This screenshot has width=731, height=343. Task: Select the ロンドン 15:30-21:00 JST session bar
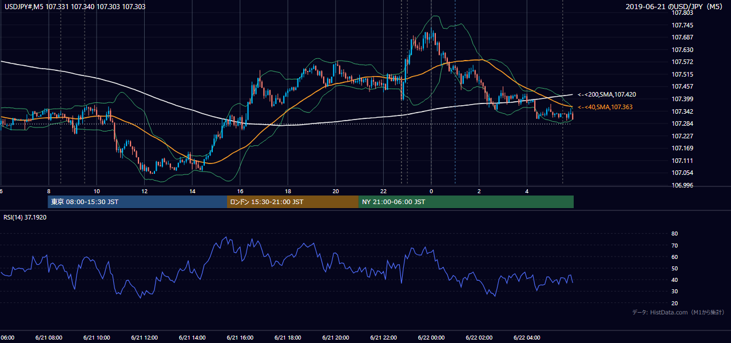pyautogui.click(x=293, y=202)
